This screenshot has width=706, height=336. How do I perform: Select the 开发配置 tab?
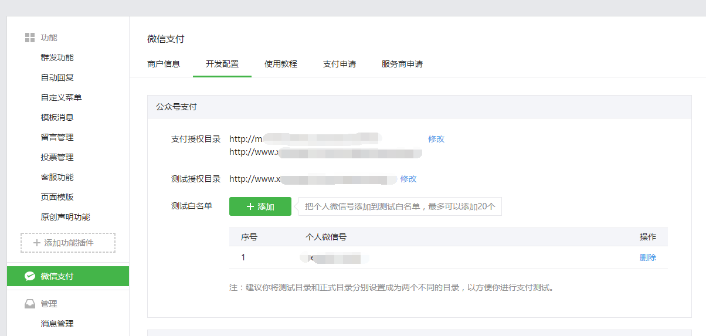[222, 64]
